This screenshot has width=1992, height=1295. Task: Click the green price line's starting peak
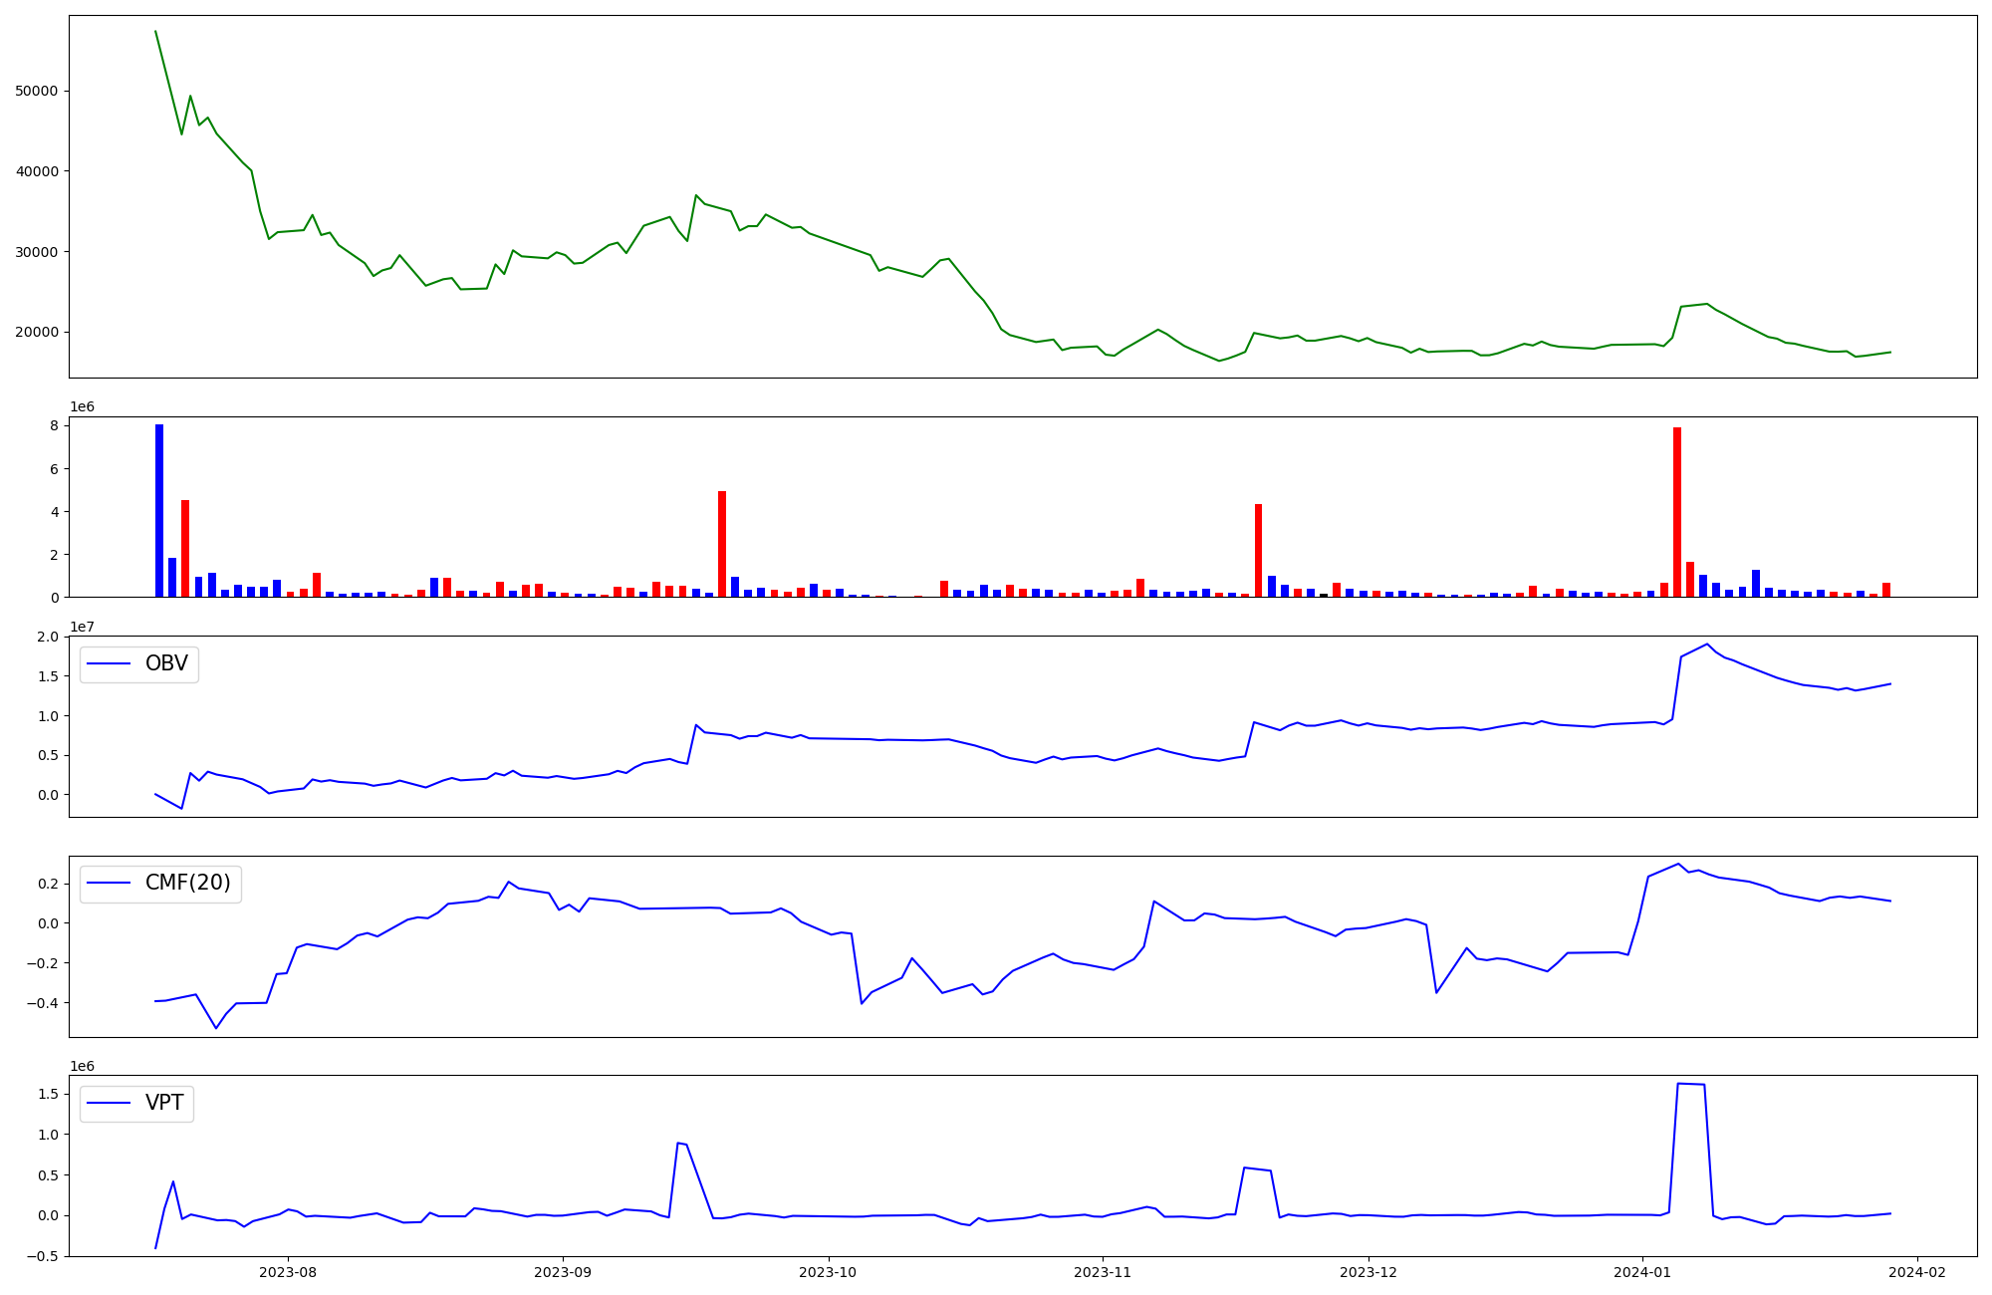click(155, 32)
